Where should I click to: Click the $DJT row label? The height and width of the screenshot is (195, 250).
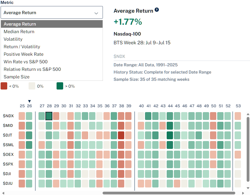pos(8,135)
